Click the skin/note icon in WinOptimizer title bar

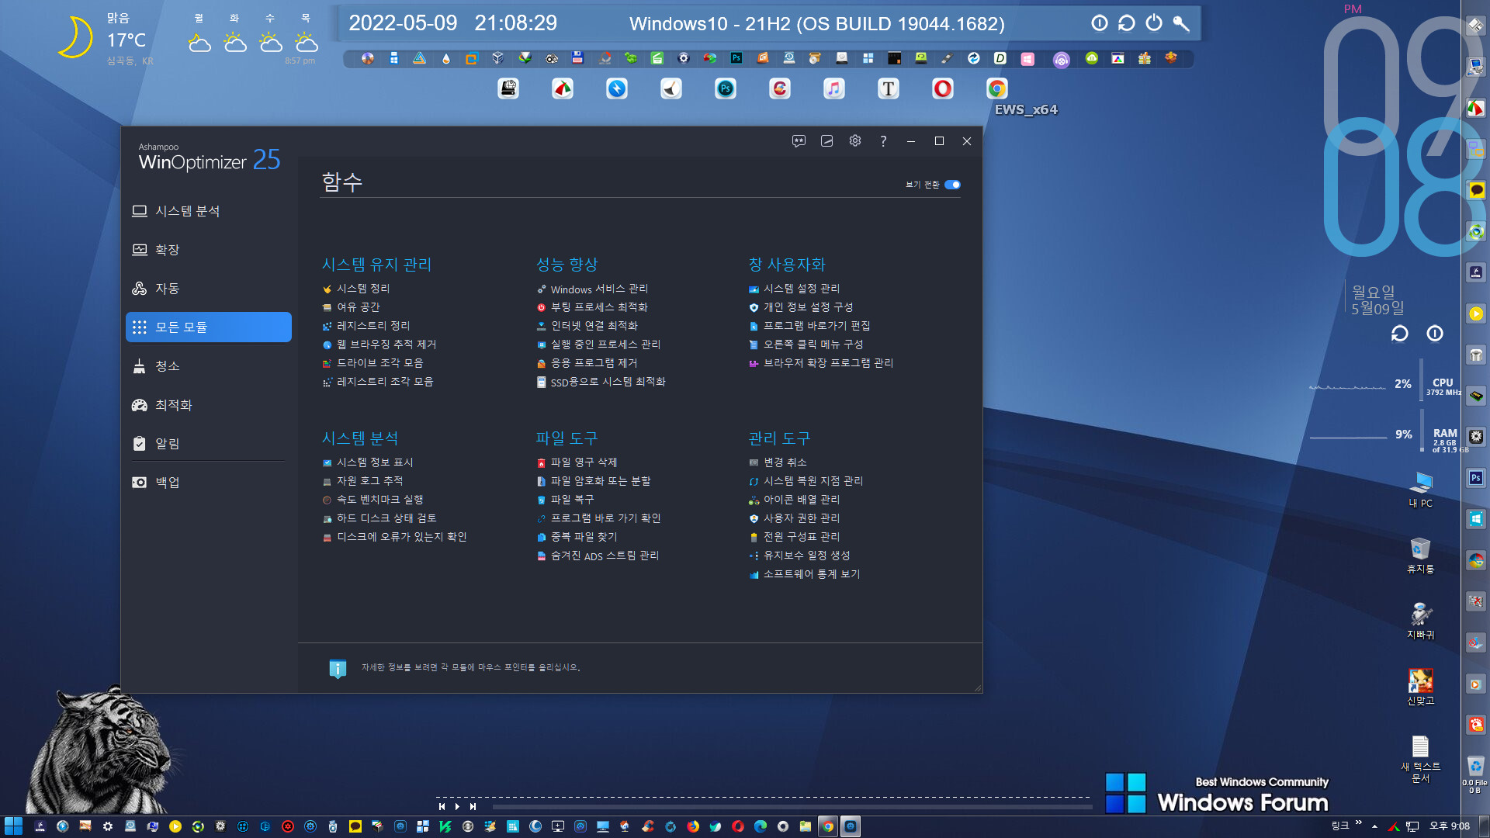[x=826, y=141]
